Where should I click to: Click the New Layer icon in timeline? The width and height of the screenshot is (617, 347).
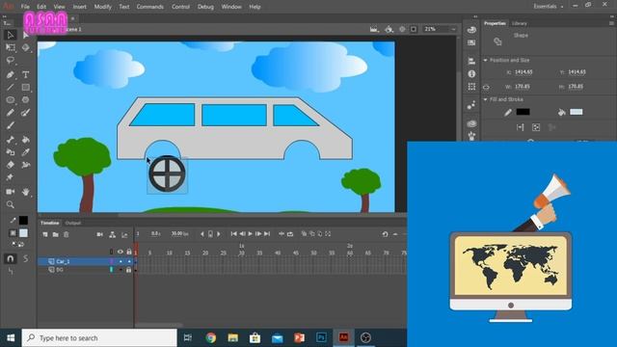coord(45,234)
